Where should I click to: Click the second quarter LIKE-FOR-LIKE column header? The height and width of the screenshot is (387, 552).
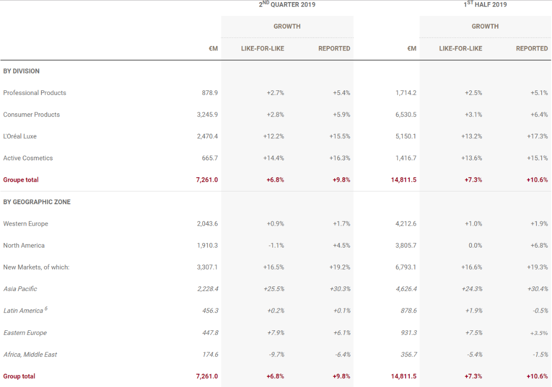click(263, 49)
